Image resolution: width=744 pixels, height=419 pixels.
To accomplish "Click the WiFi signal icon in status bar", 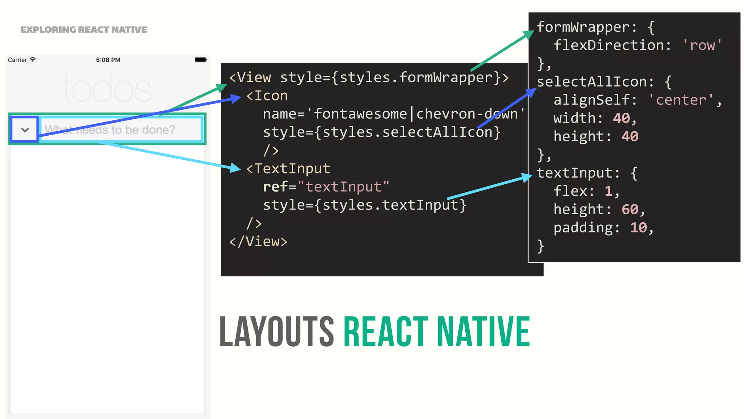I will point(33,59).
